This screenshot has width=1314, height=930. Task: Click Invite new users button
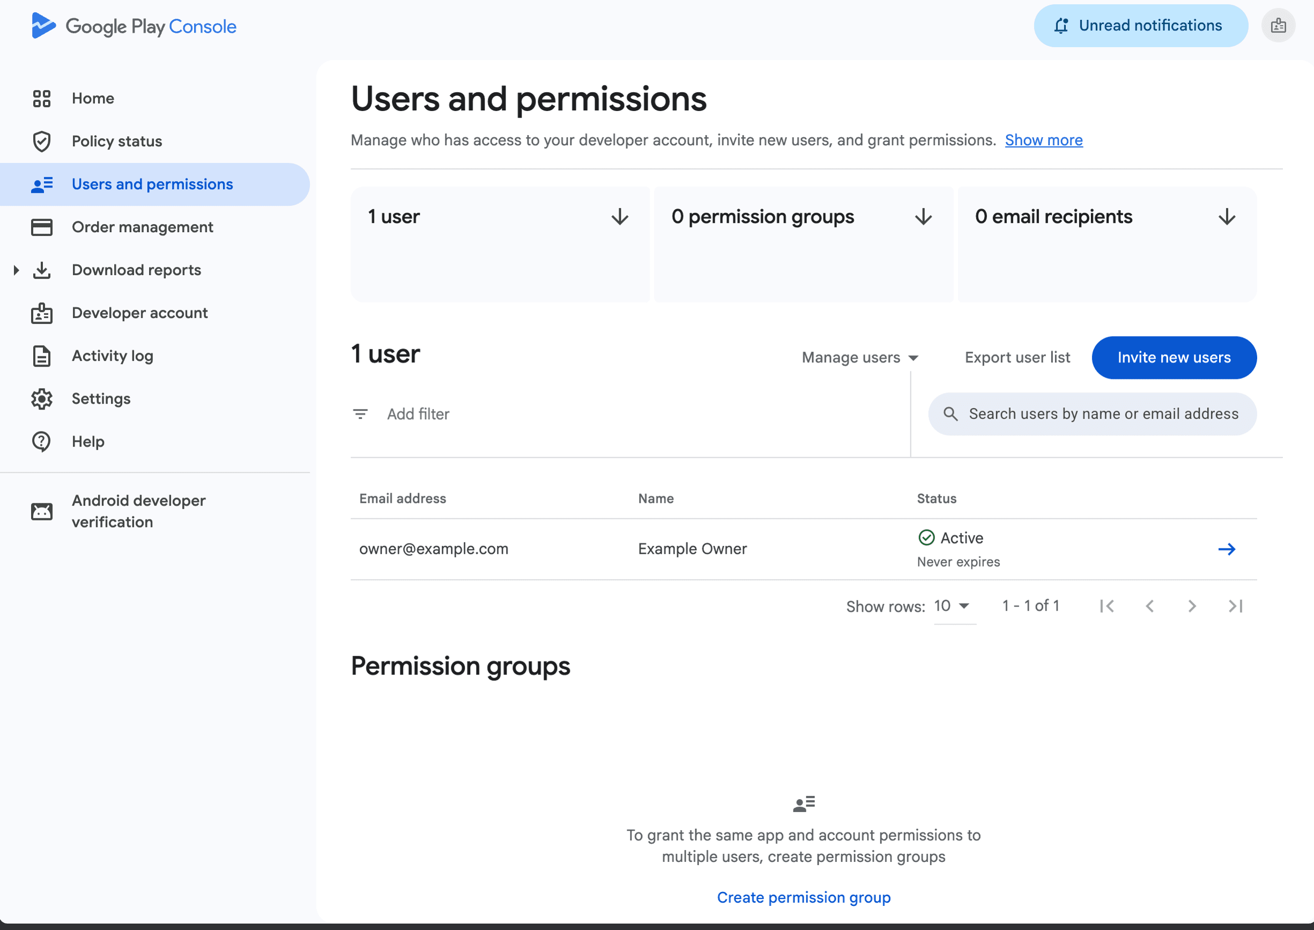click(1174, 358)
